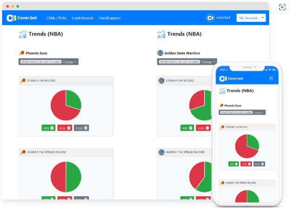Click the Golden State Warriors team logo
Viewport: 290px width, 208px height.
click(160, 53)
